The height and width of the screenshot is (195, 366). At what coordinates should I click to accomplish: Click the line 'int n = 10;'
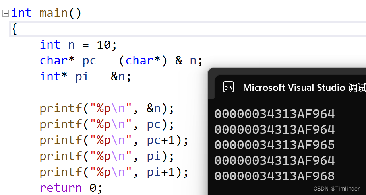[x=78, y=45]
